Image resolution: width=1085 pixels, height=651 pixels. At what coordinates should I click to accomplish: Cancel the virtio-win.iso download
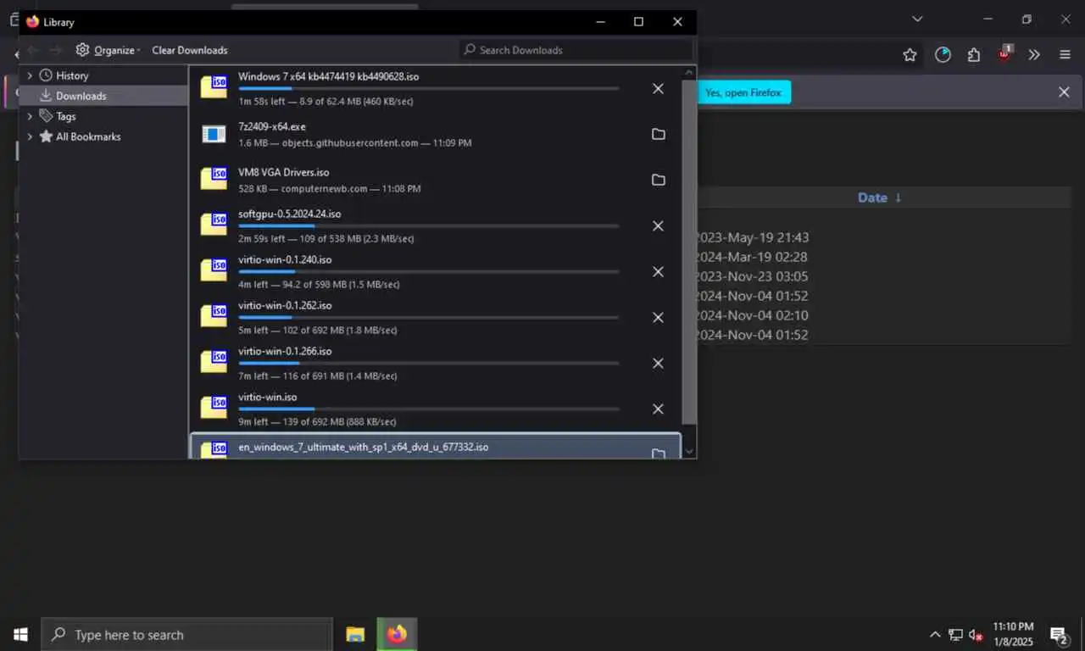[x=658, y=409]
